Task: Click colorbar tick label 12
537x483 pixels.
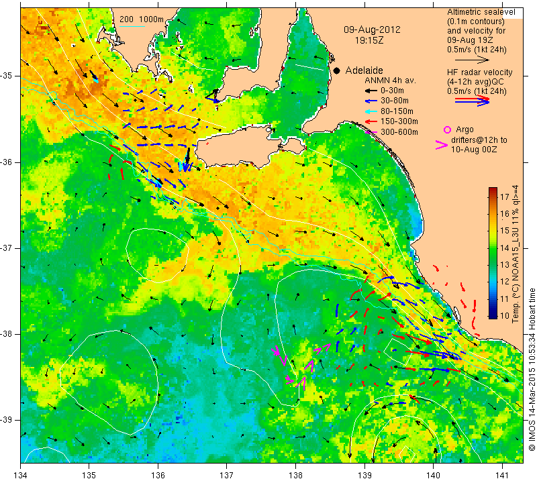Action: [505, 282]
